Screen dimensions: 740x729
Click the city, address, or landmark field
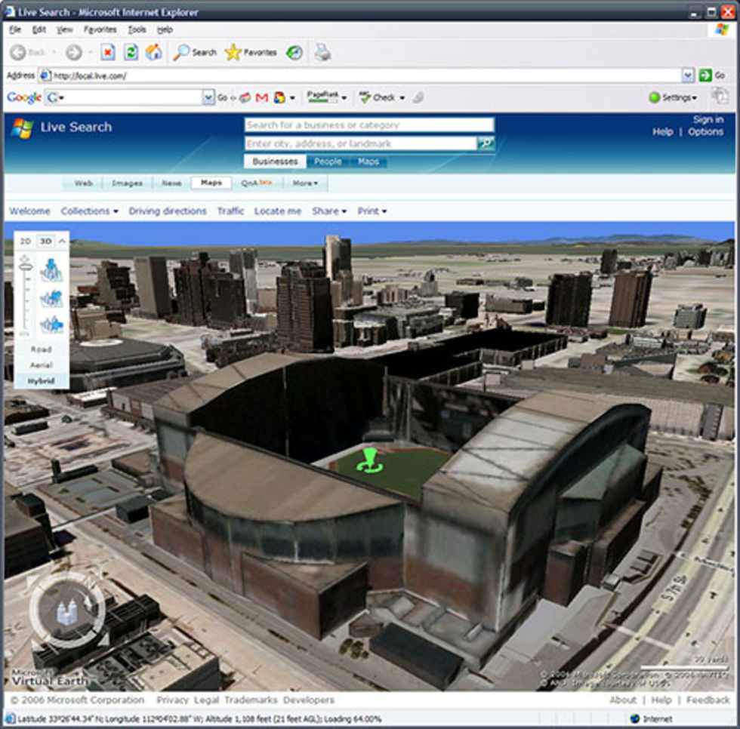tap(361, 143)
